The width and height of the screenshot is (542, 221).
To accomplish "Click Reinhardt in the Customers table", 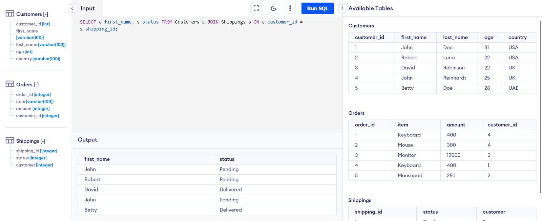I will coord(455,78).
